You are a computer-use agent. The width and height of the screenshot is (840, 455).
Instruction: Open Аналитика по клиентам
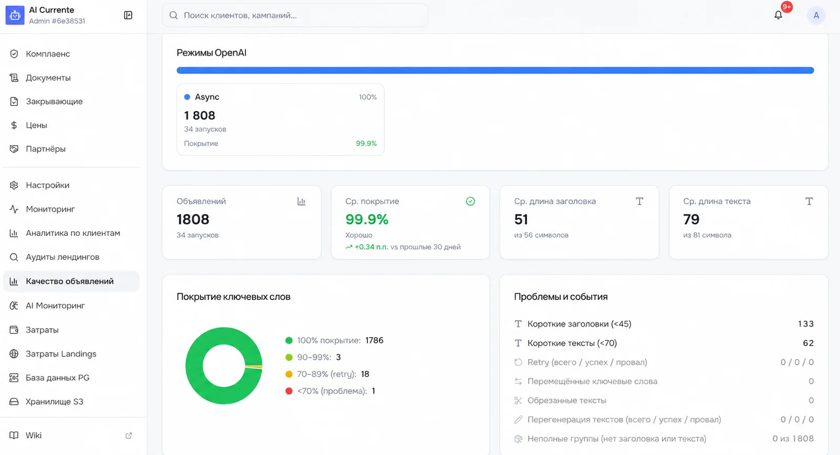pos(71,233)
